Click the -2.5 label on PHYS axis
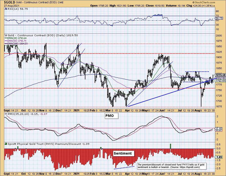226x176 pixels. tap(217, 168)
